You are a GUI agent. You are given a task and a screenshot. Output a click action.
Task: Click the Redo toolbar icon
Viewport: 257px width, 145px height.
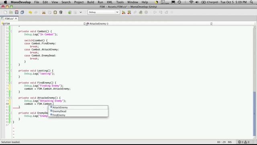(36, 12)
